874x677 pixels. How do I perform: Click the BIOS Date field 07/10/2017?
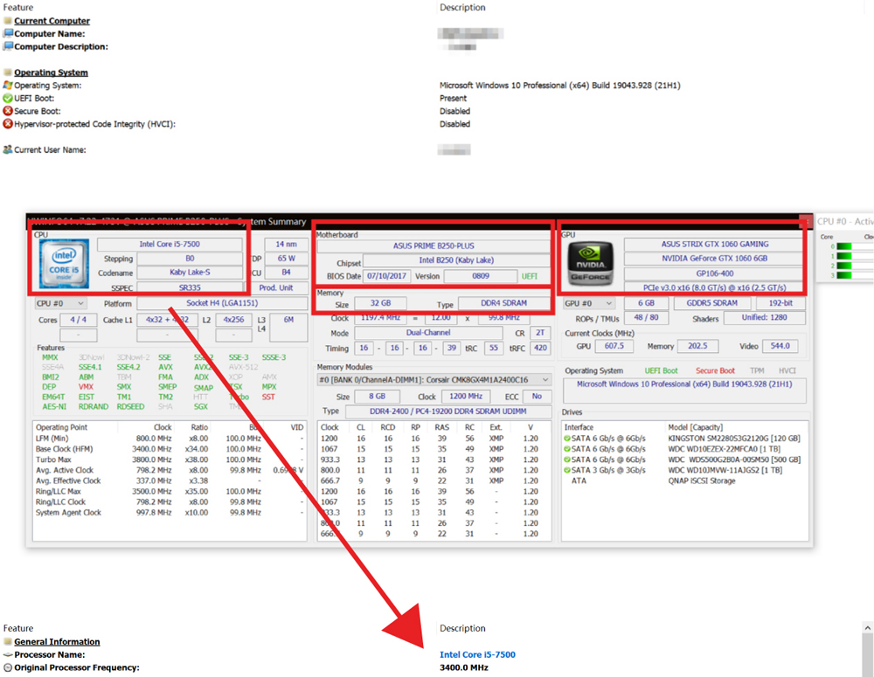[x=387, y=276]
